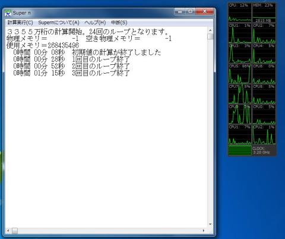The height and width of the screenshot is (239, 285).
Task: Click the 1回目のループ終了 line
Action: point(71,59)
